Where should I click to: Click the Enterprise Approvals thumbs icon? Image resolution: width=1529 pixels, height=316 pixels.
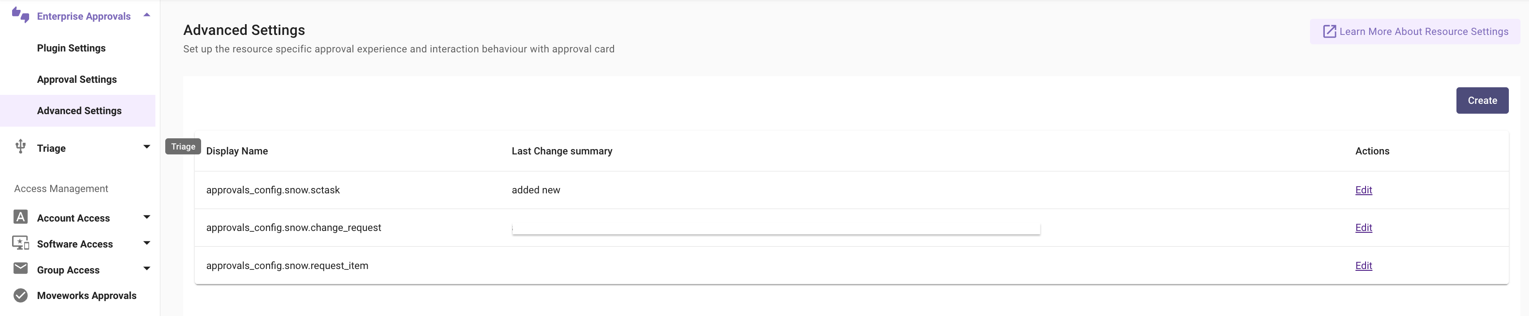point(20,15)
